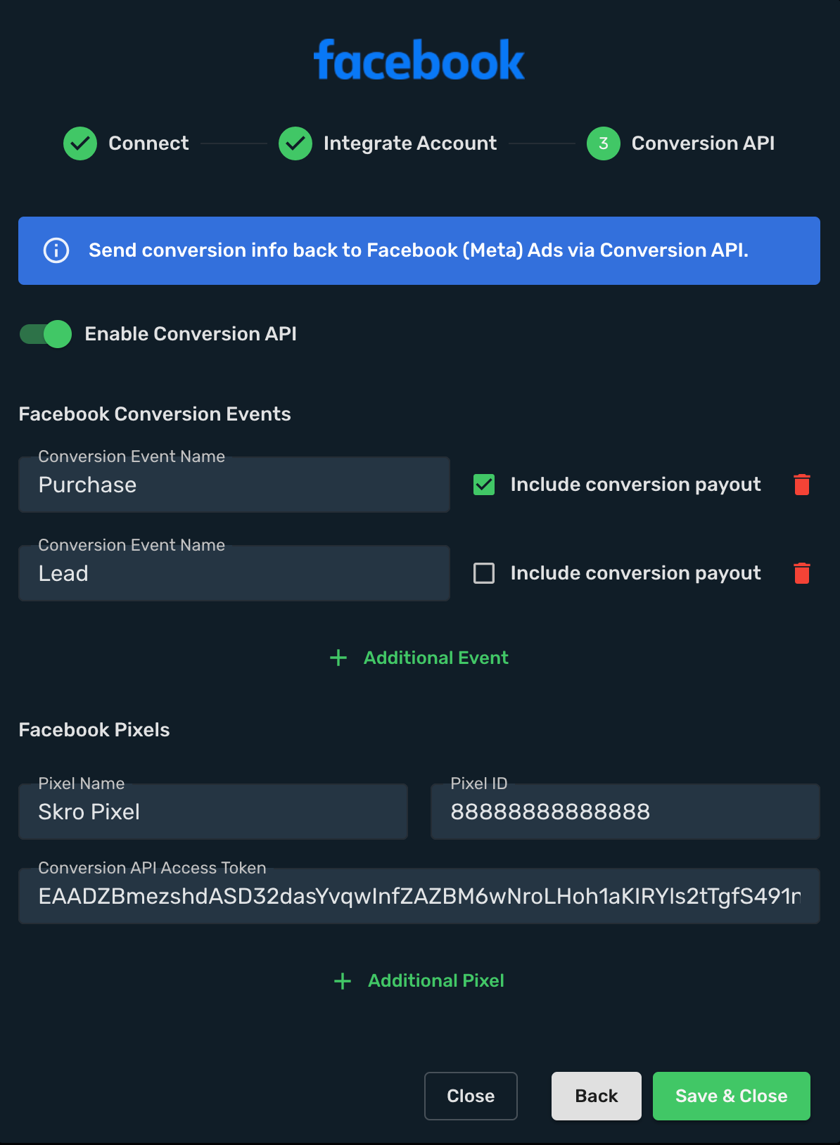Add an Additional Event link

coord(436,658)
